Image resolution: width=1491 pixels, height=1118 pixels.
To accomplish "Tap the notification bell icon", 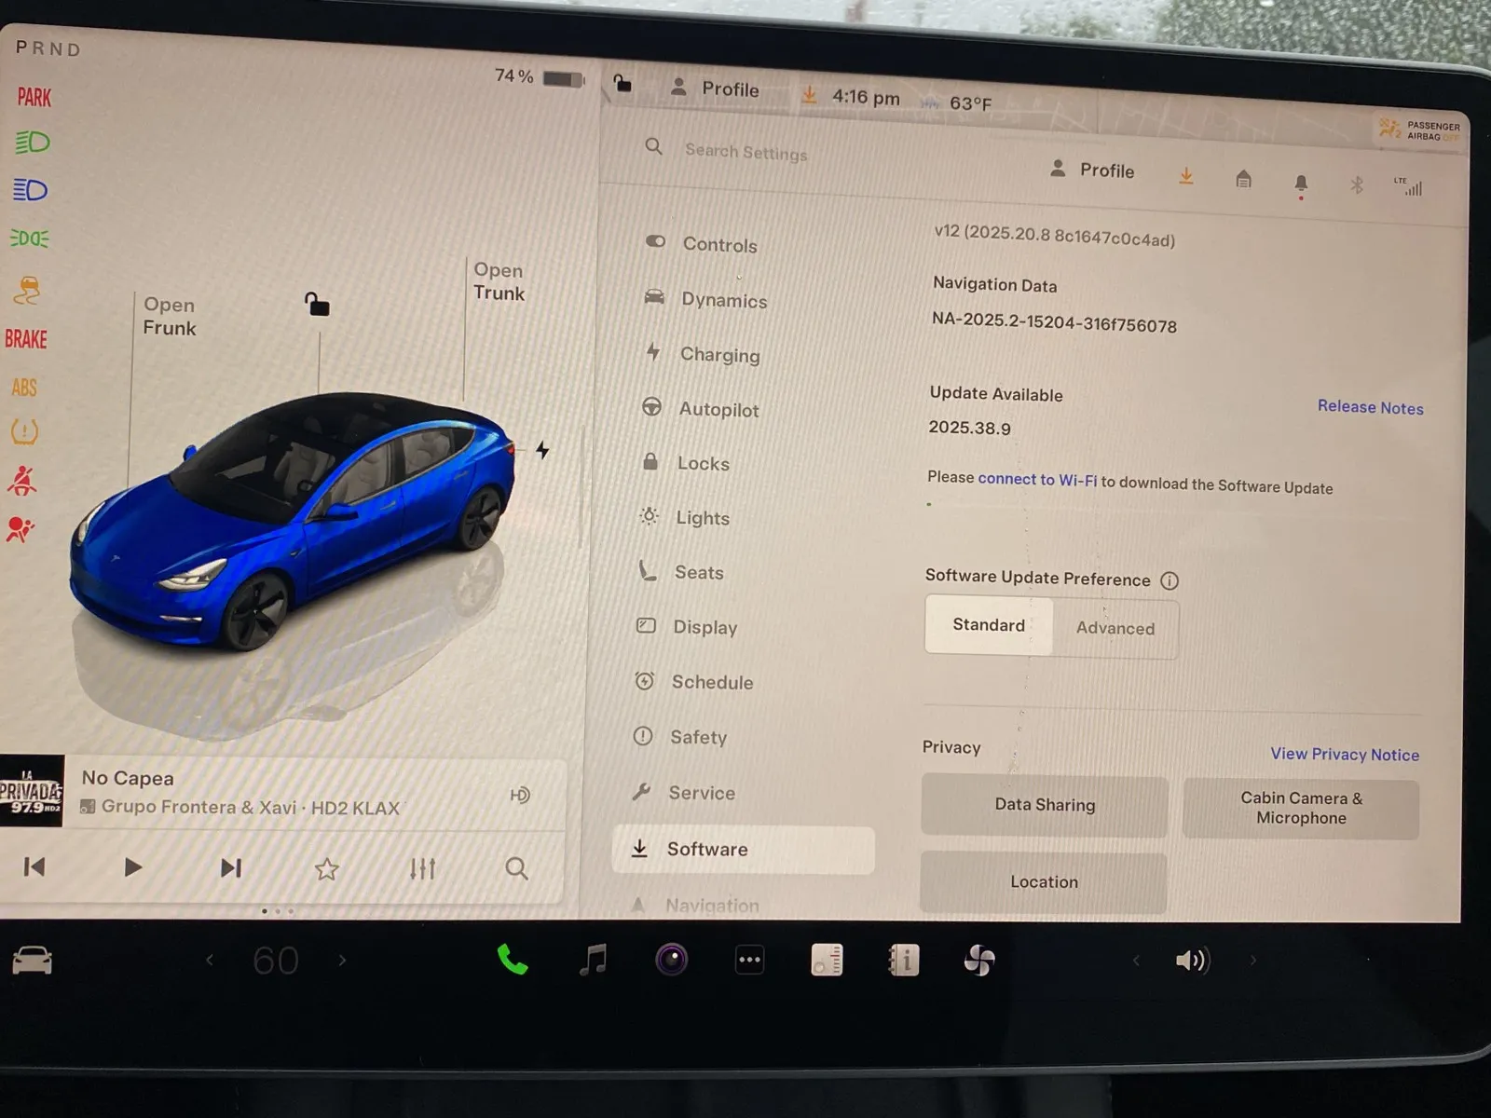I will click(1301, 183).
